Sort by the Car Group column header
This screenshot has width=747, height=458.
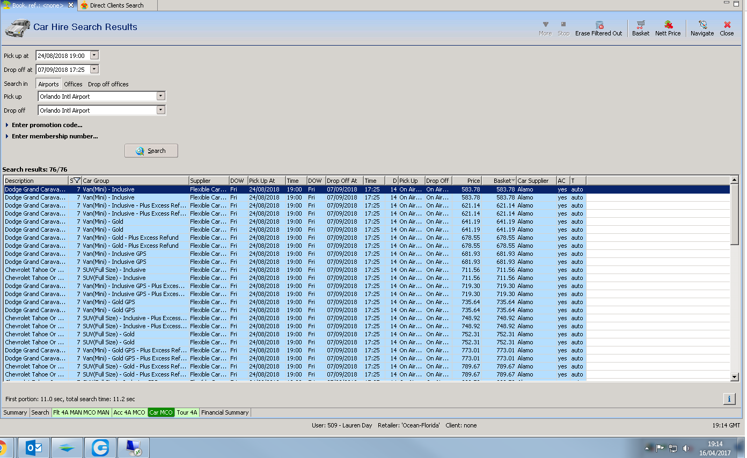tap(135, 181)
